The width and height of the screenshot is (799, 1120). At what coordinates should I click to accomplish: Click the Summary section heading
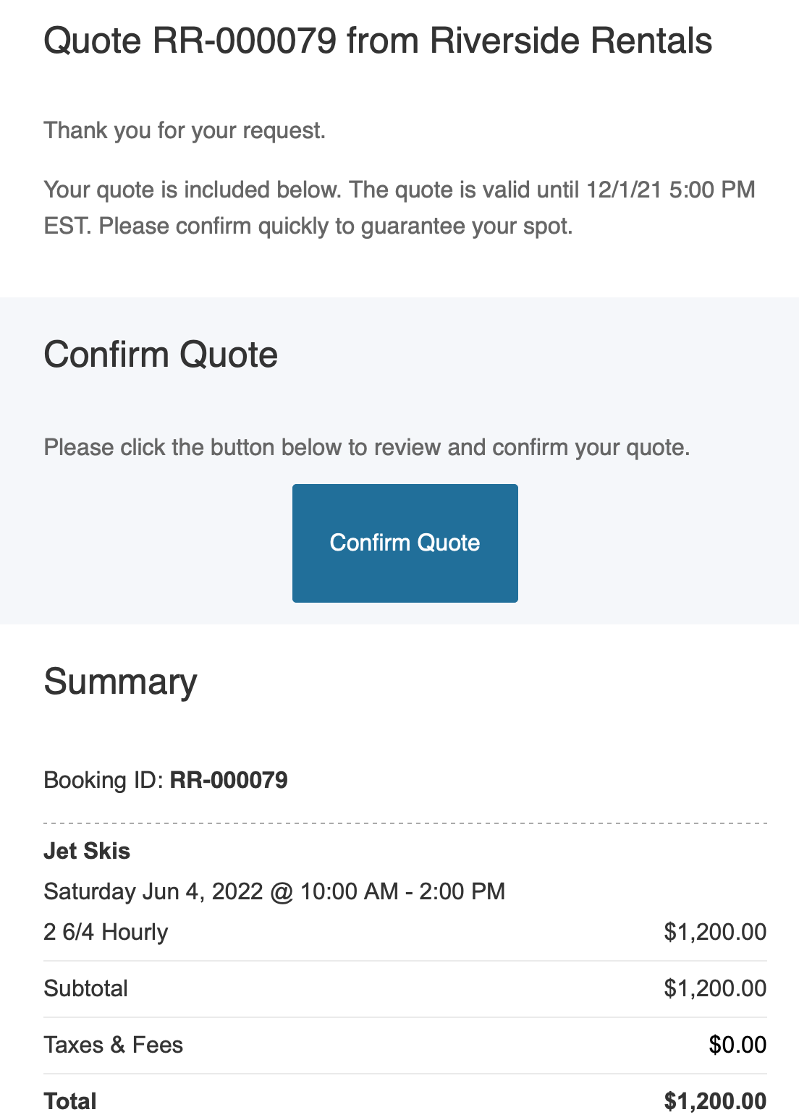click(x=120, y=682)
